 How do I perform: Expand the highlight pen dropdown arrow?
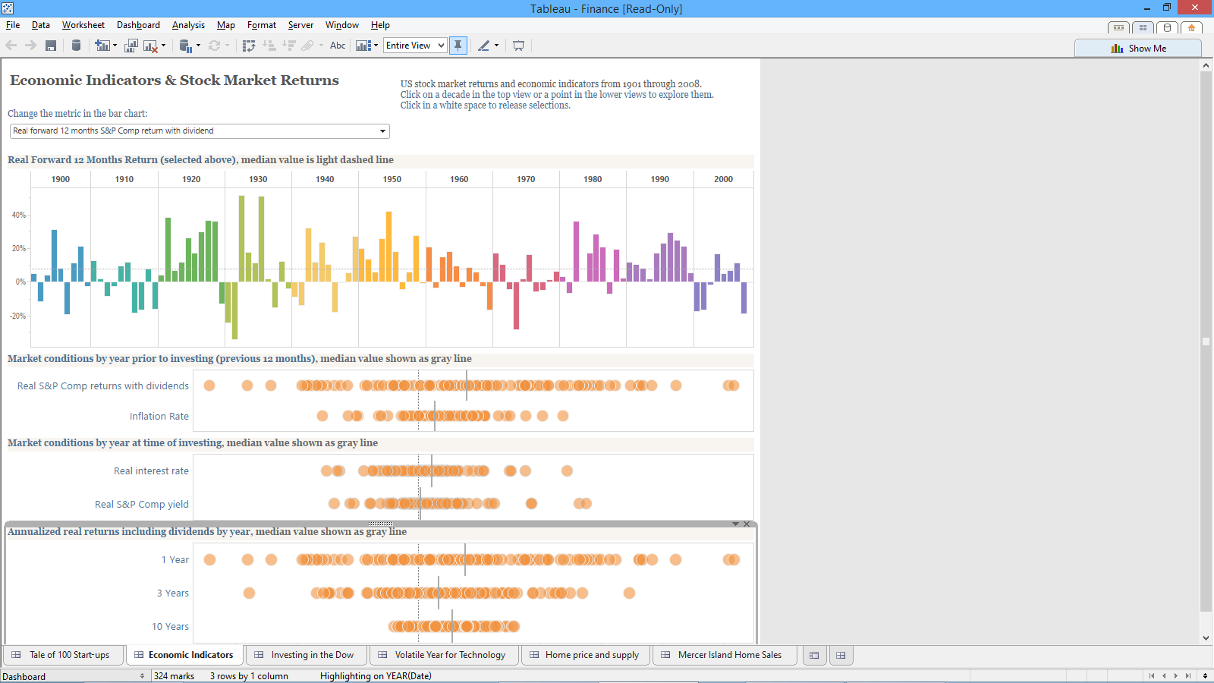point(497,46)
